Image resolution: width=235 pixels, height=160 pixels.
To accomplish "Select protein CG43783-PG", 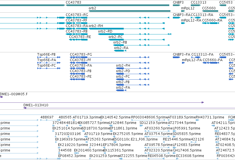I will pyautogui.click(x=81, y=55).
